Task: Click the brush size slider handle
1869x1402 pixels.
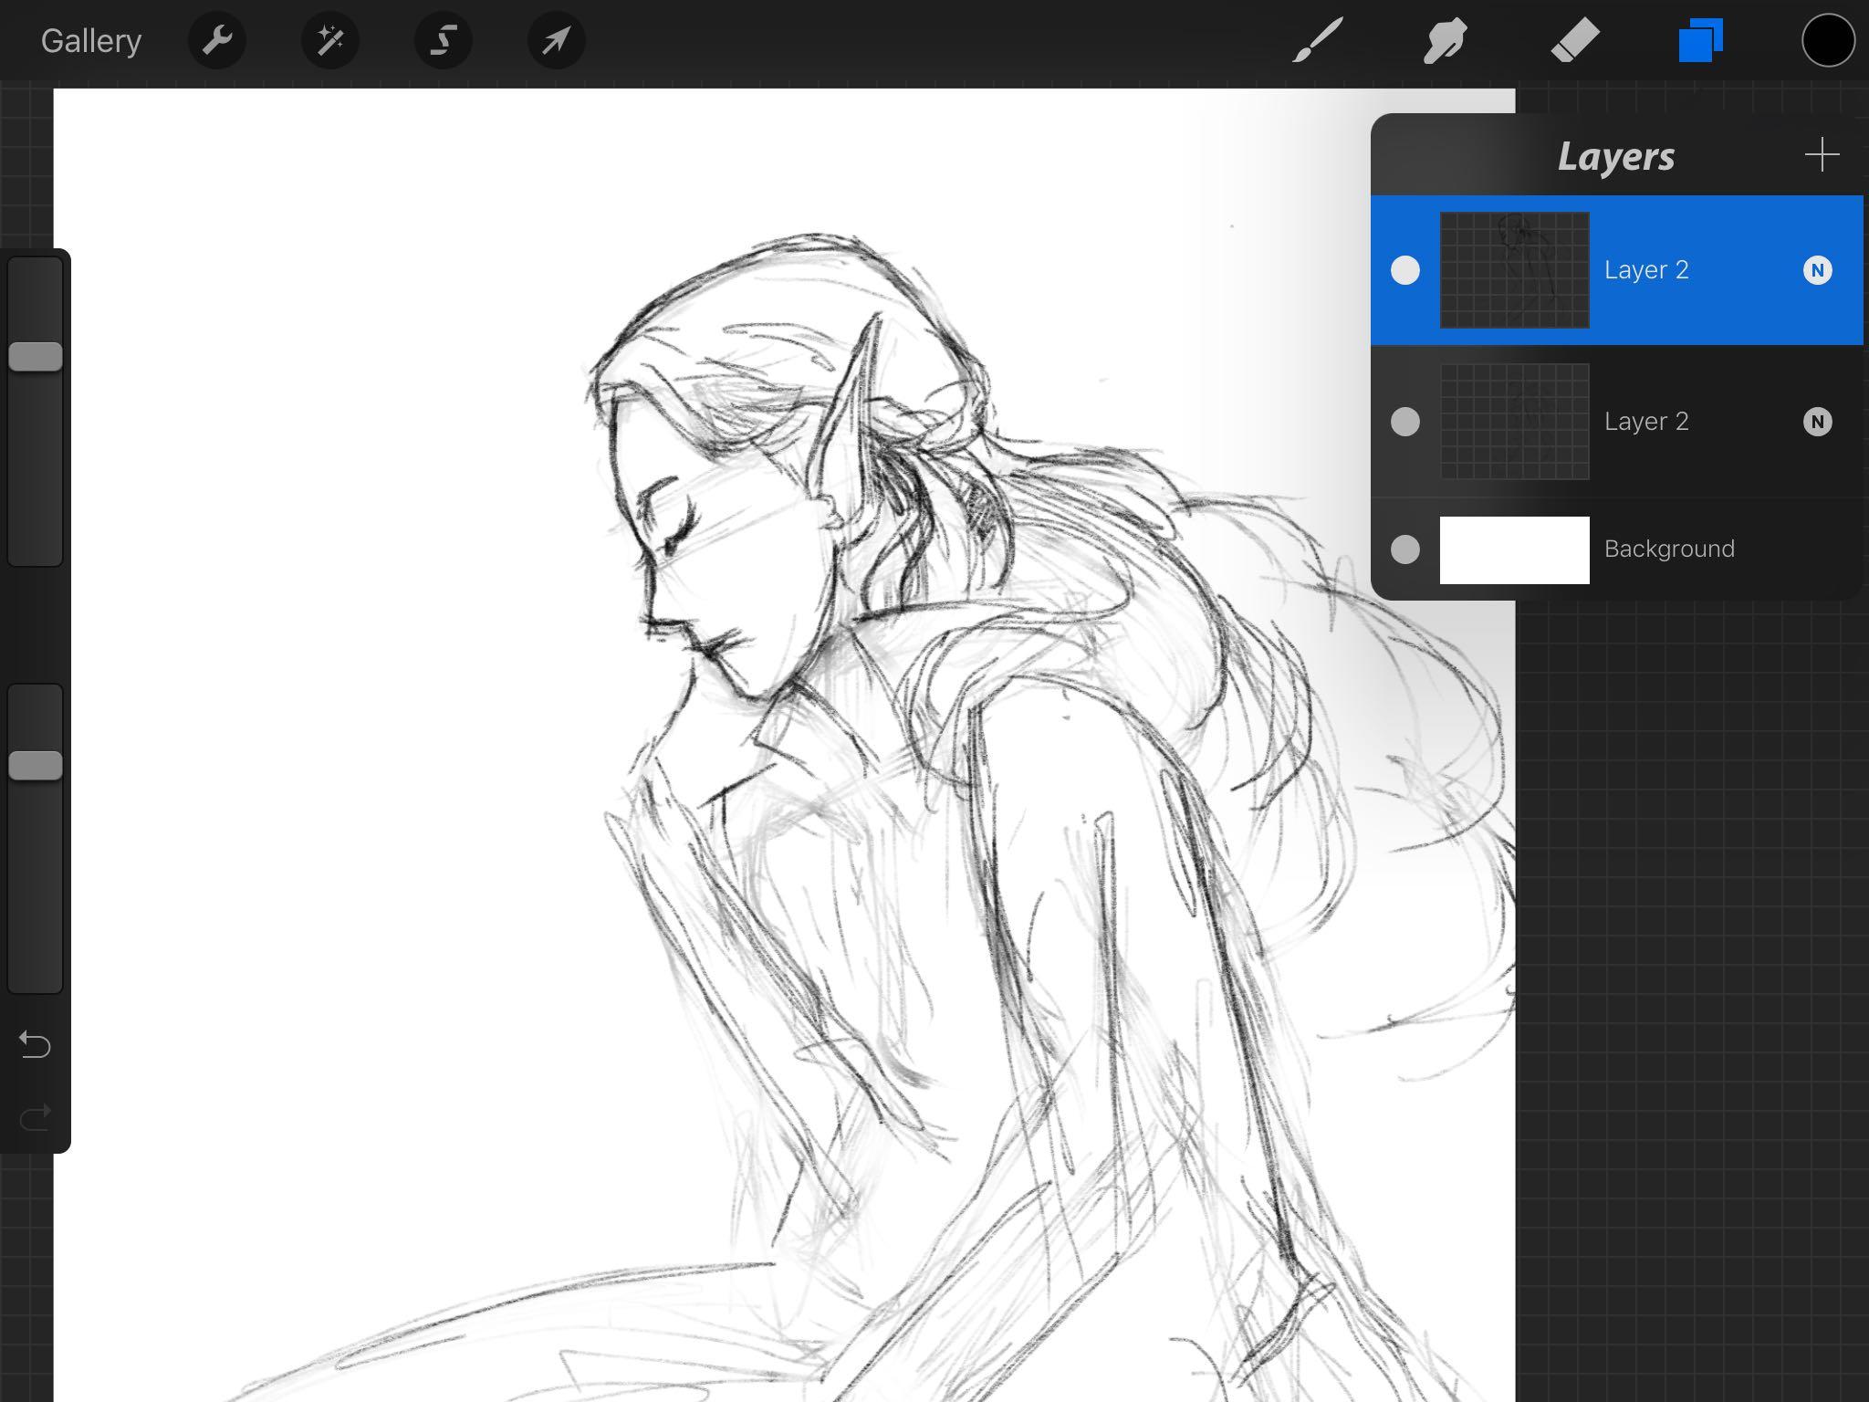Action: (36, 357)
